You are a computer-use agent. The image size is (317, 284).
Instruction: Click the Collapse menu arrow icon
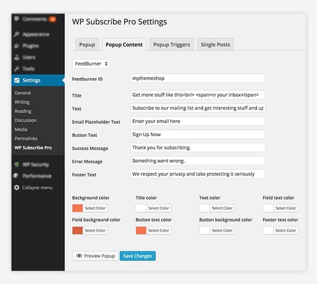pos(17,188)
